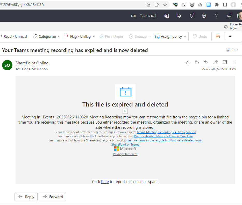Viewport: 242px width, 205px height.
Task: Expand the Categorize dropdown arrow
Action: pos(59,37)
